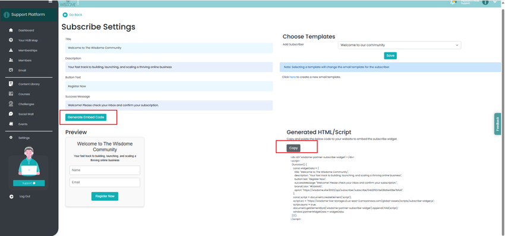Viewport: 505px width, 236px height.
Task: Toggle the hamburger menu to collapse sidebar
Action: click(x=50, y=1)
